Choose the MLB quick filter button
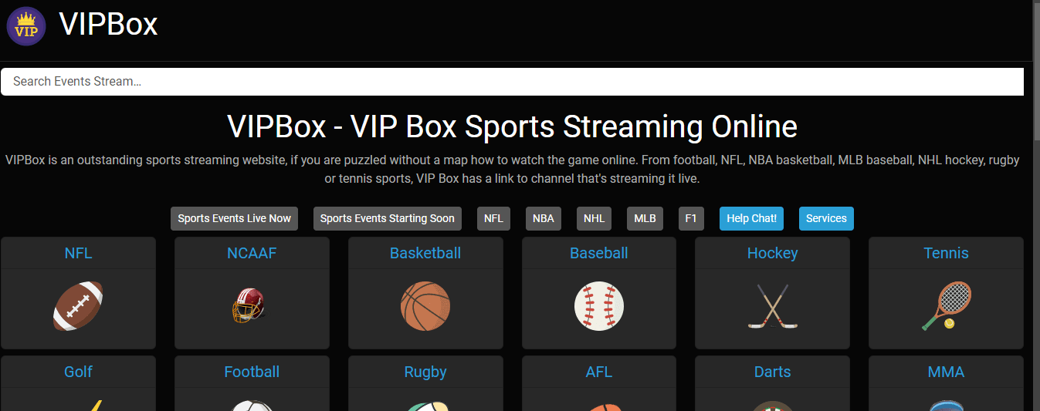The image size is (1040, 411). point(645,218)
